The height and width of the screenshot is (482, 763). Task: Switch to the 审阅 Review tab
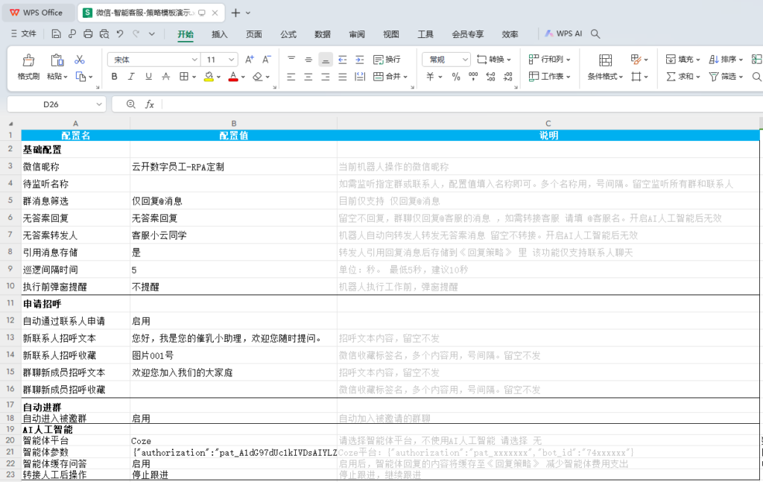357,34
